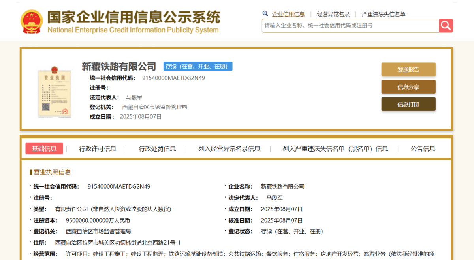Open the 企业信用信息 link
Screen dimensions: 474x260
(289, 14)
